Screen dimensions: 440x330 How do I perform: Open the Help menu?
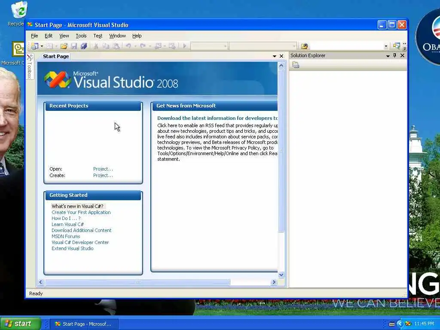[137, 36]
